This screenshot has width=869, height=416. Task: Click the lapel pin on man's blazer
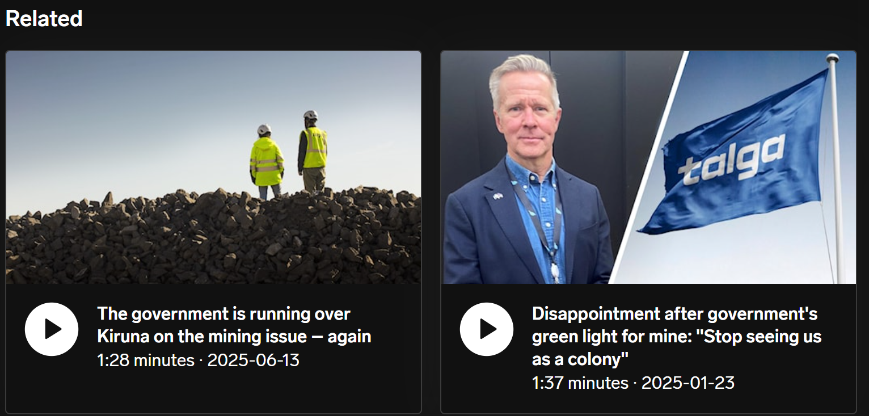pyautogui.click(x=497, y=196)
